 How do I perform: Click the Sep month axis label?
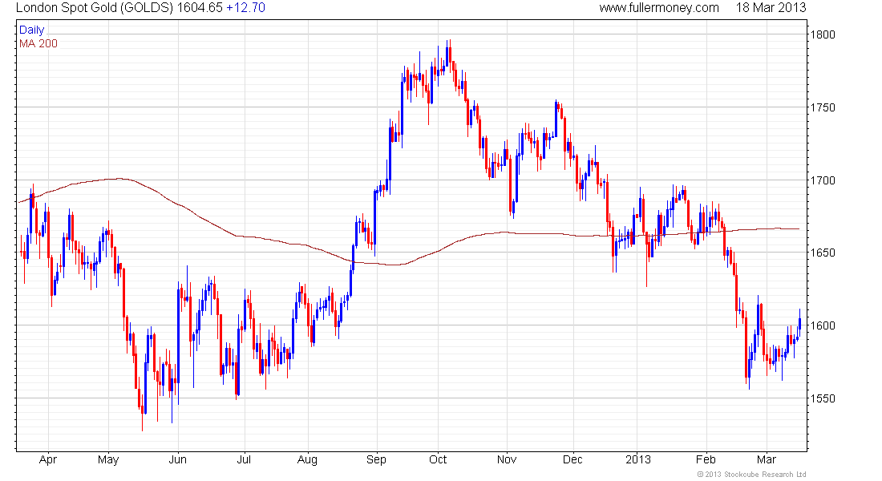point(376,460)
